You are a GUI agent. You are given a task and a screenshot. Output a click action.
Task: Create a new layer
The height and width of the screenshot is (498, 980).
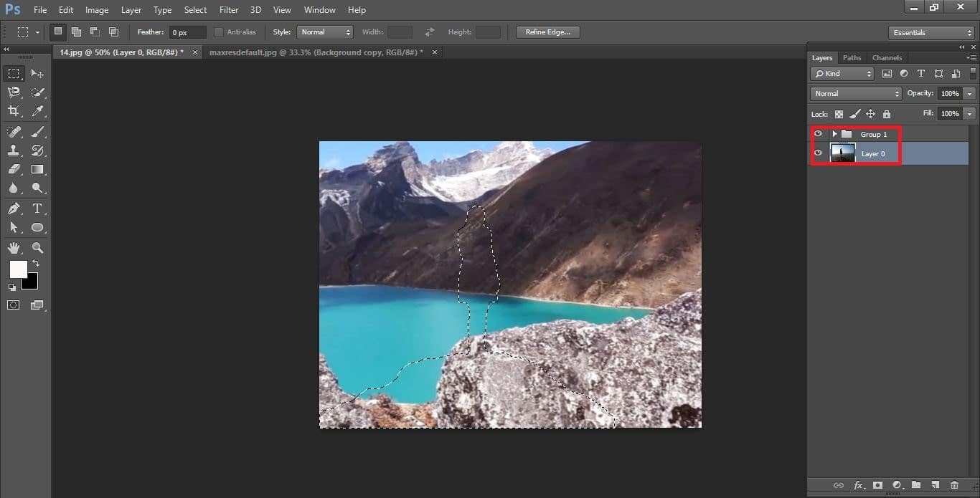(x=936, y=485)
